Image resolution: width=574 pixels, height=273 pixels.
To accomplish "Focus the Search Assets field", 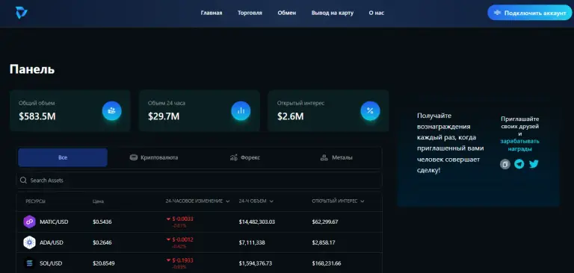I will (x=199, y=181).
